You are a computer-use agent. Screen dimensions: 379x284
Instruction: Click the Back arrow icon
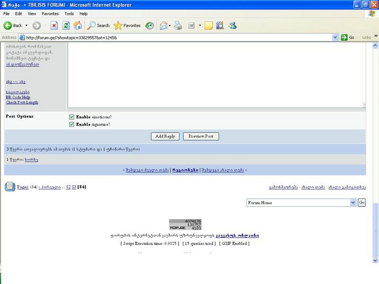8,26
